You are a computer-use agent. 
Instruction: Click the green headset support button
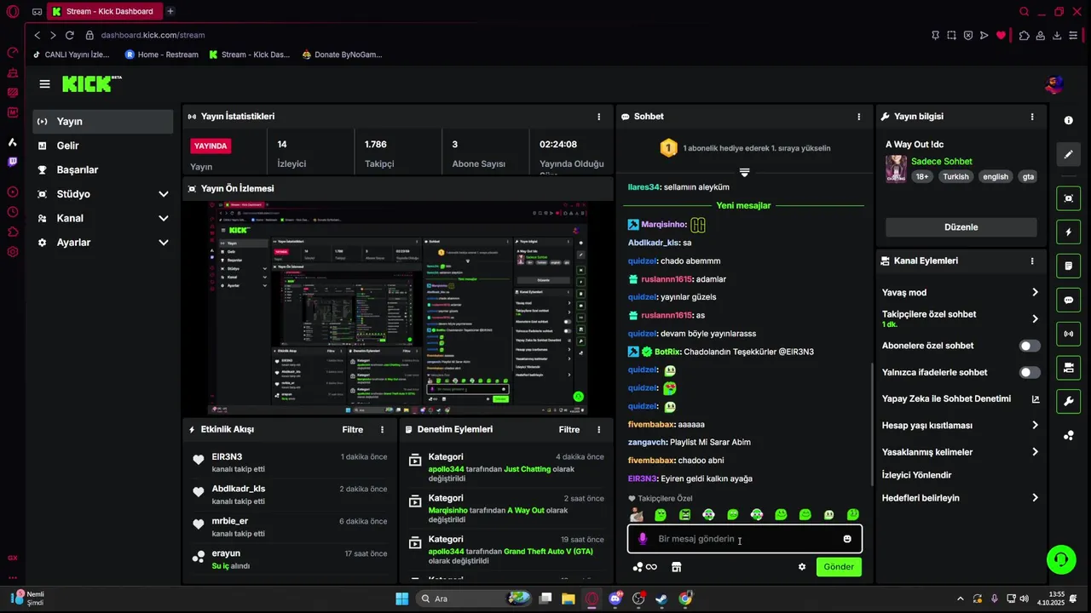pos(1061,559)
